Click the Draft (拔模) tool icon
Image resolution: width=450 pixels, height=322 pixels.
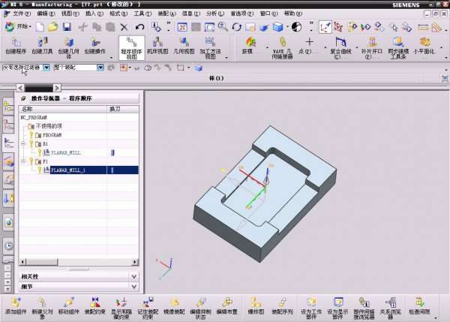[x=250, y=46]
